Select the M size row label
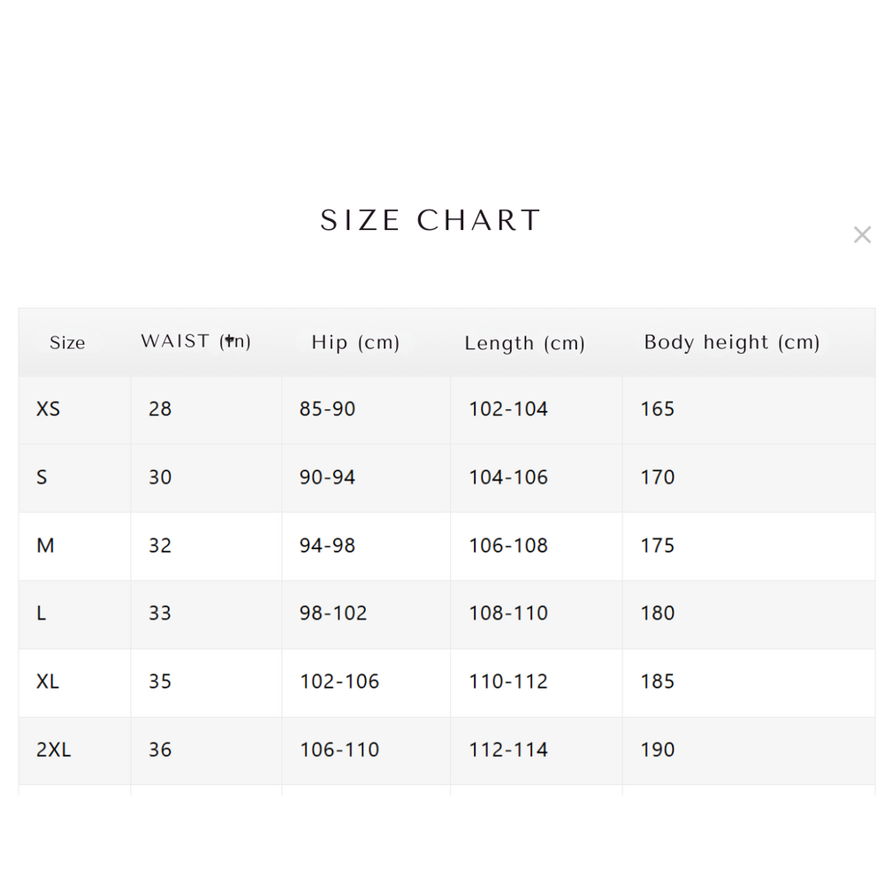Screen dimensions: 884x884 45,545
